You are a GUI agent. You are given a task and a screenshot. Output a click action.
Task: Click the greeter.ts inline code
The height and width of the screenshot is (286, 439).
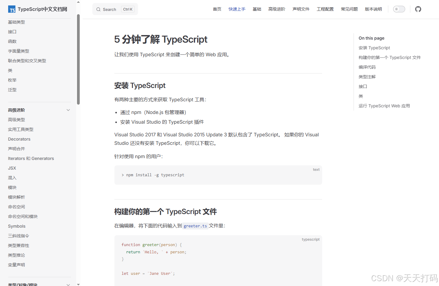(x=195, y=226)
